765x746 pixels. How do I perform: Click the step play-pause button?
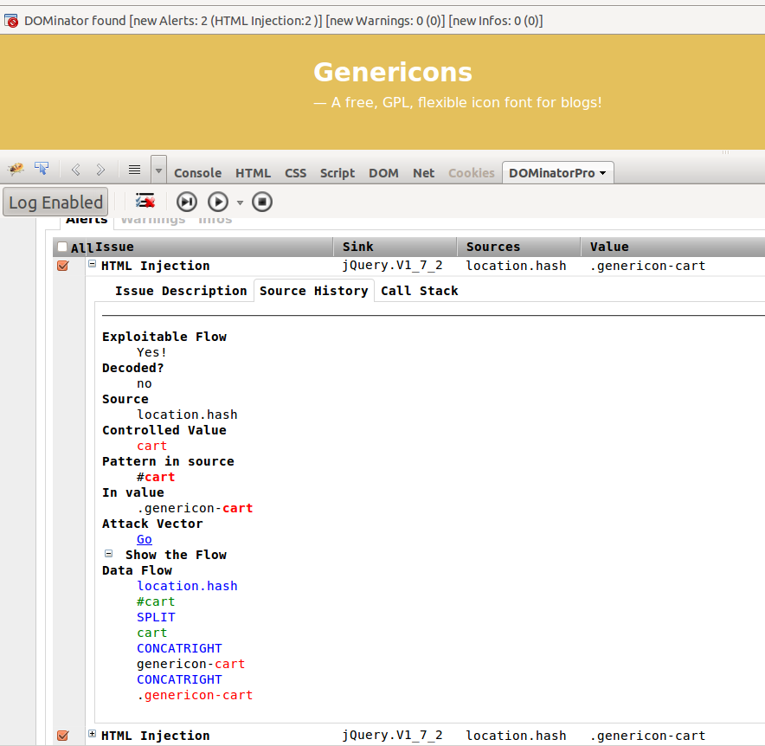[187, 202]
